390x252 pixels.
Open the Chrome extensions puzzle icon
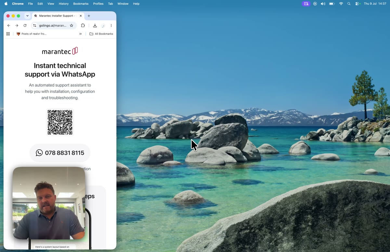point(83,25)
